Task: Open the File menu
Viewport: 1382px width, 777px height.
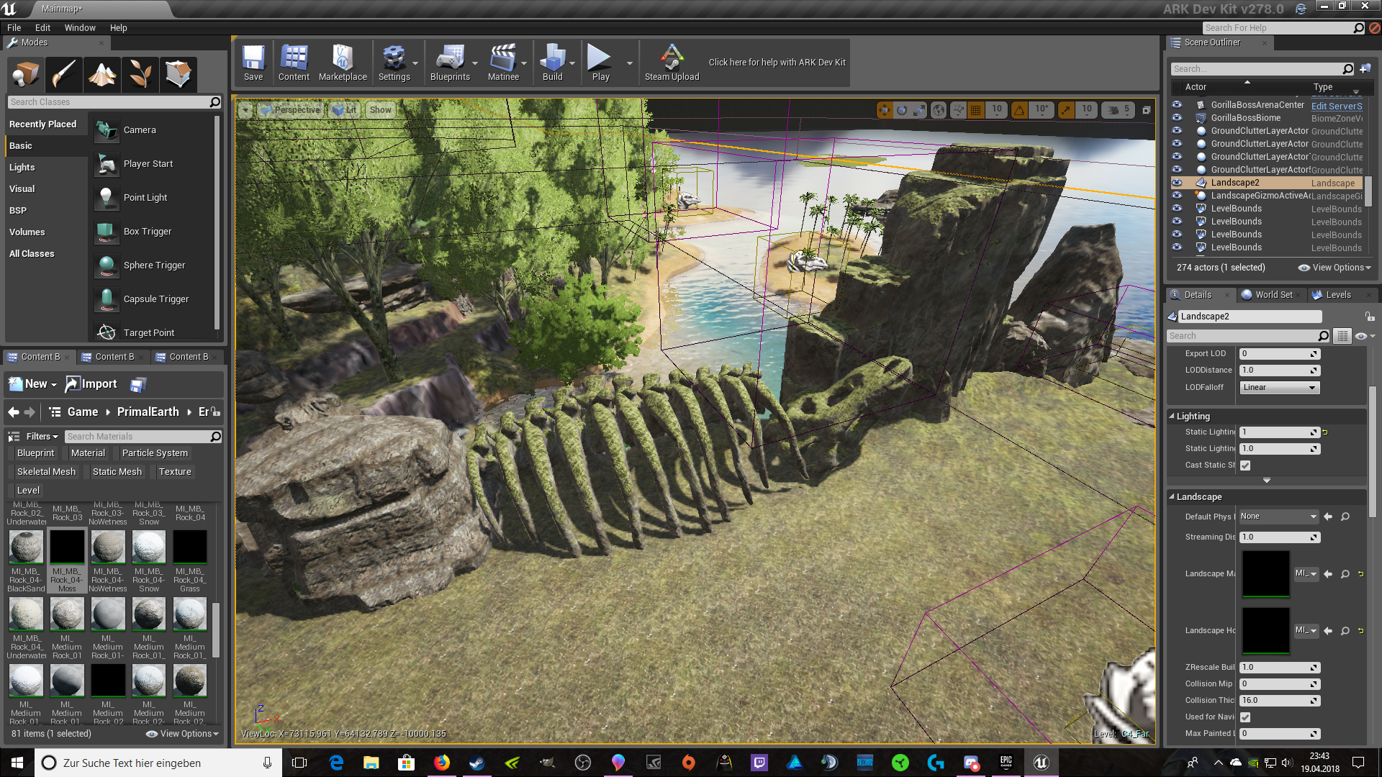Action: 14,28
